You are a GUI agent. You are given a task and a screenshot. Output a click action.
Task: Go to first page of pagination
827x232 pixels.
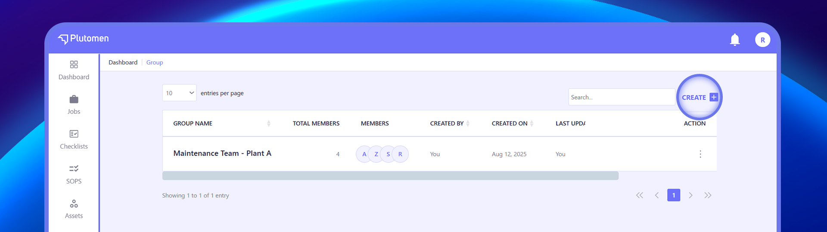(x=640, y=195)
